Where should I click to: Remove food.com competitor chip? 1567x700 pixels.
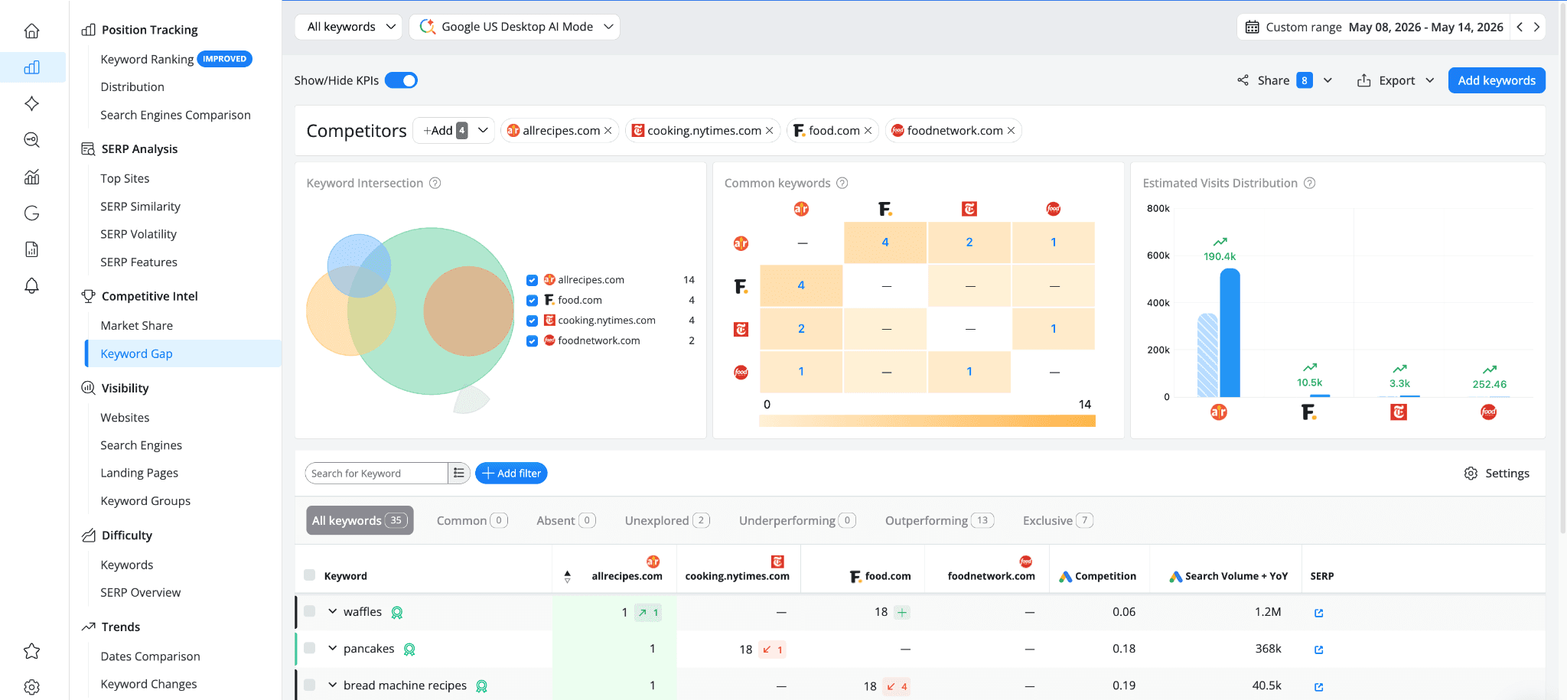click(868, 131)
